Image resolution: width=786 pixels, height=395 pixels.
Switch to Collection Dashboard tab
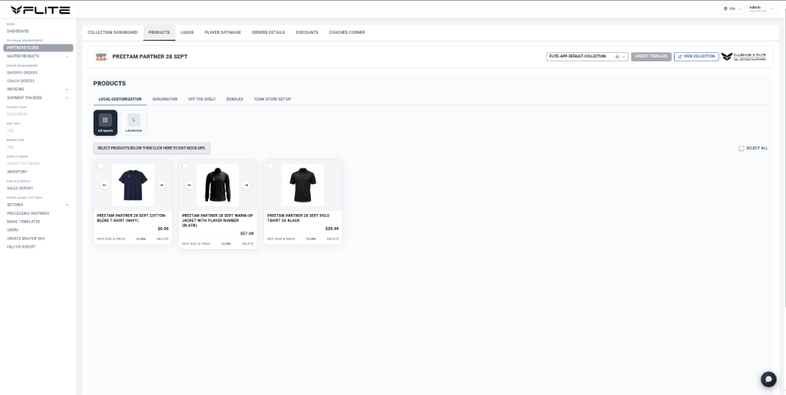click(x=112, y=32)
